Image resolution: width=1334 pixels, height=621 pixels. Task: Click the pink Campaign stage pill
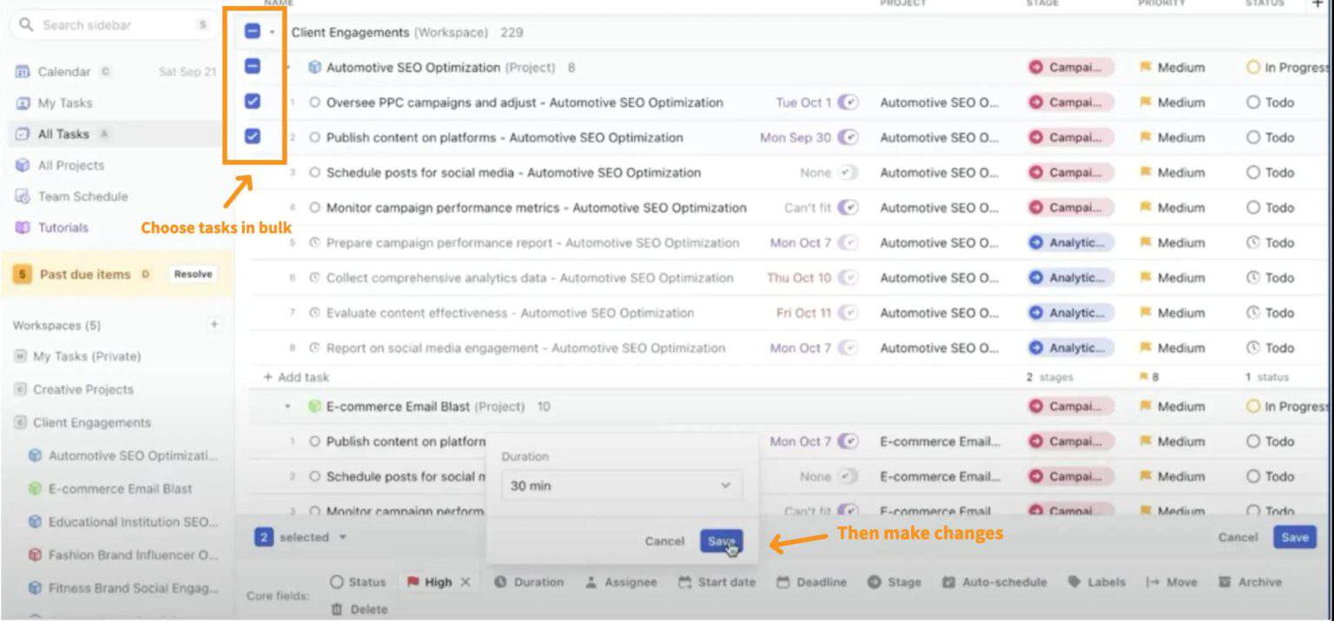click(x=1070, y=67)
